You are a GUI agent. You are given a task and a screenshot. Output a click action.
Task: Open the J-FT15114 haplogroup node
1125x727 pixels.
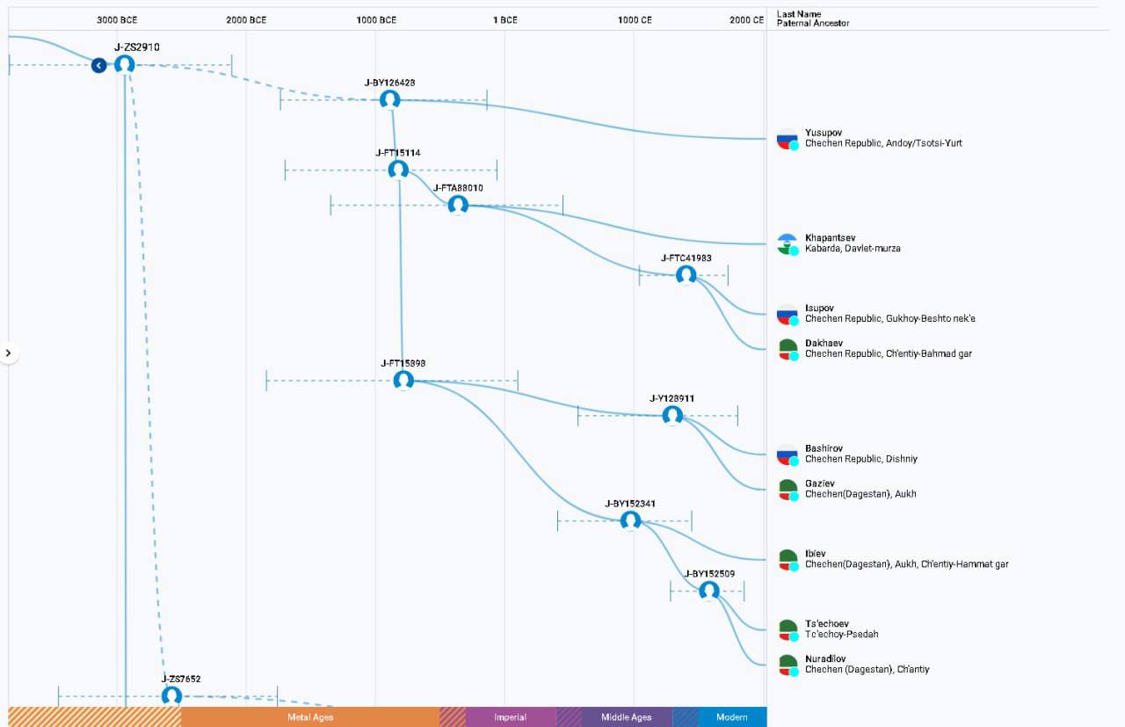click(399, 170)
